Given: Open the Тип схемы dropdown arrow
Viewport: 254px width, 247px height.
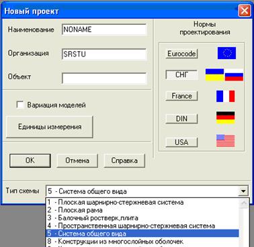Looking at the screenshot, I should [243, 191].
